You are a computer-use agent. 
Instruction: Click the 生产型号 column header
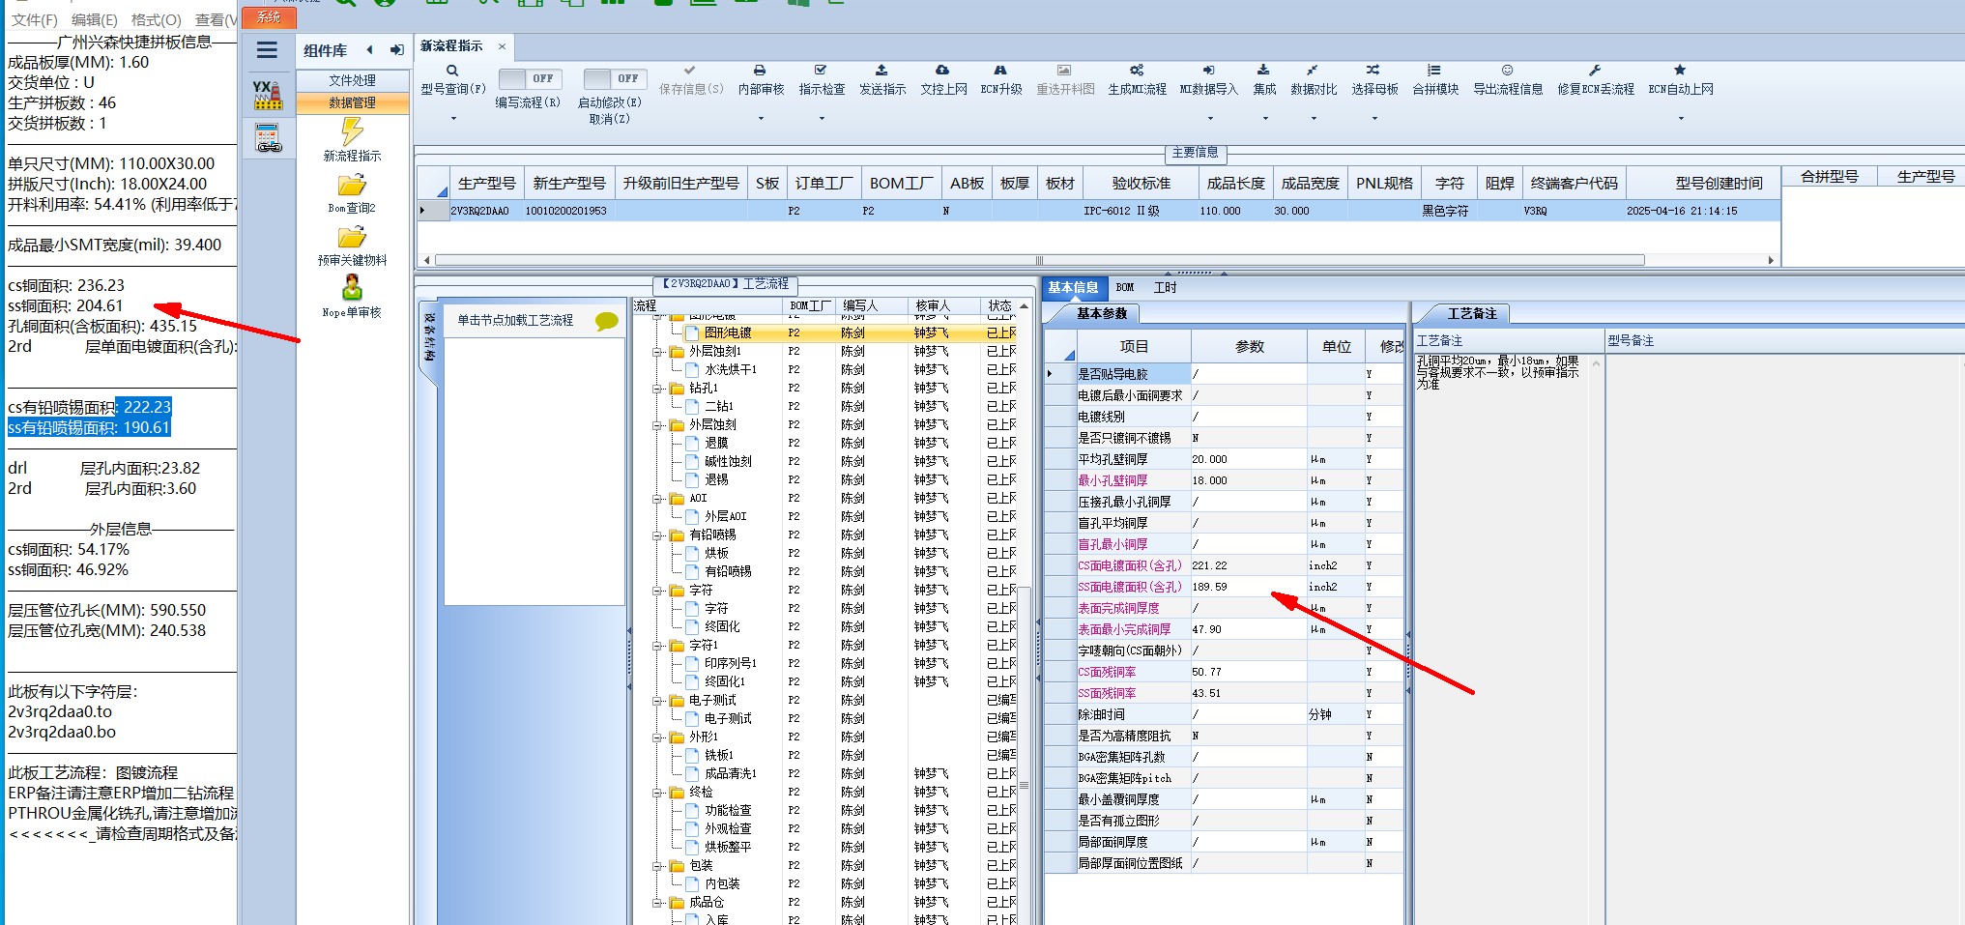click(486, 183)
